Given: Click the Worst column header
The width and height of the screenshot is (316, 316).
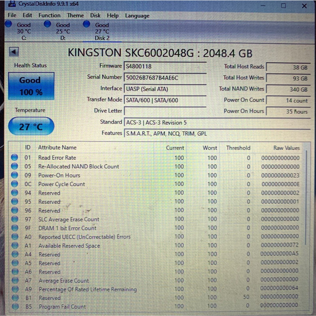Looking at the screenshot, I should [210, 148].
